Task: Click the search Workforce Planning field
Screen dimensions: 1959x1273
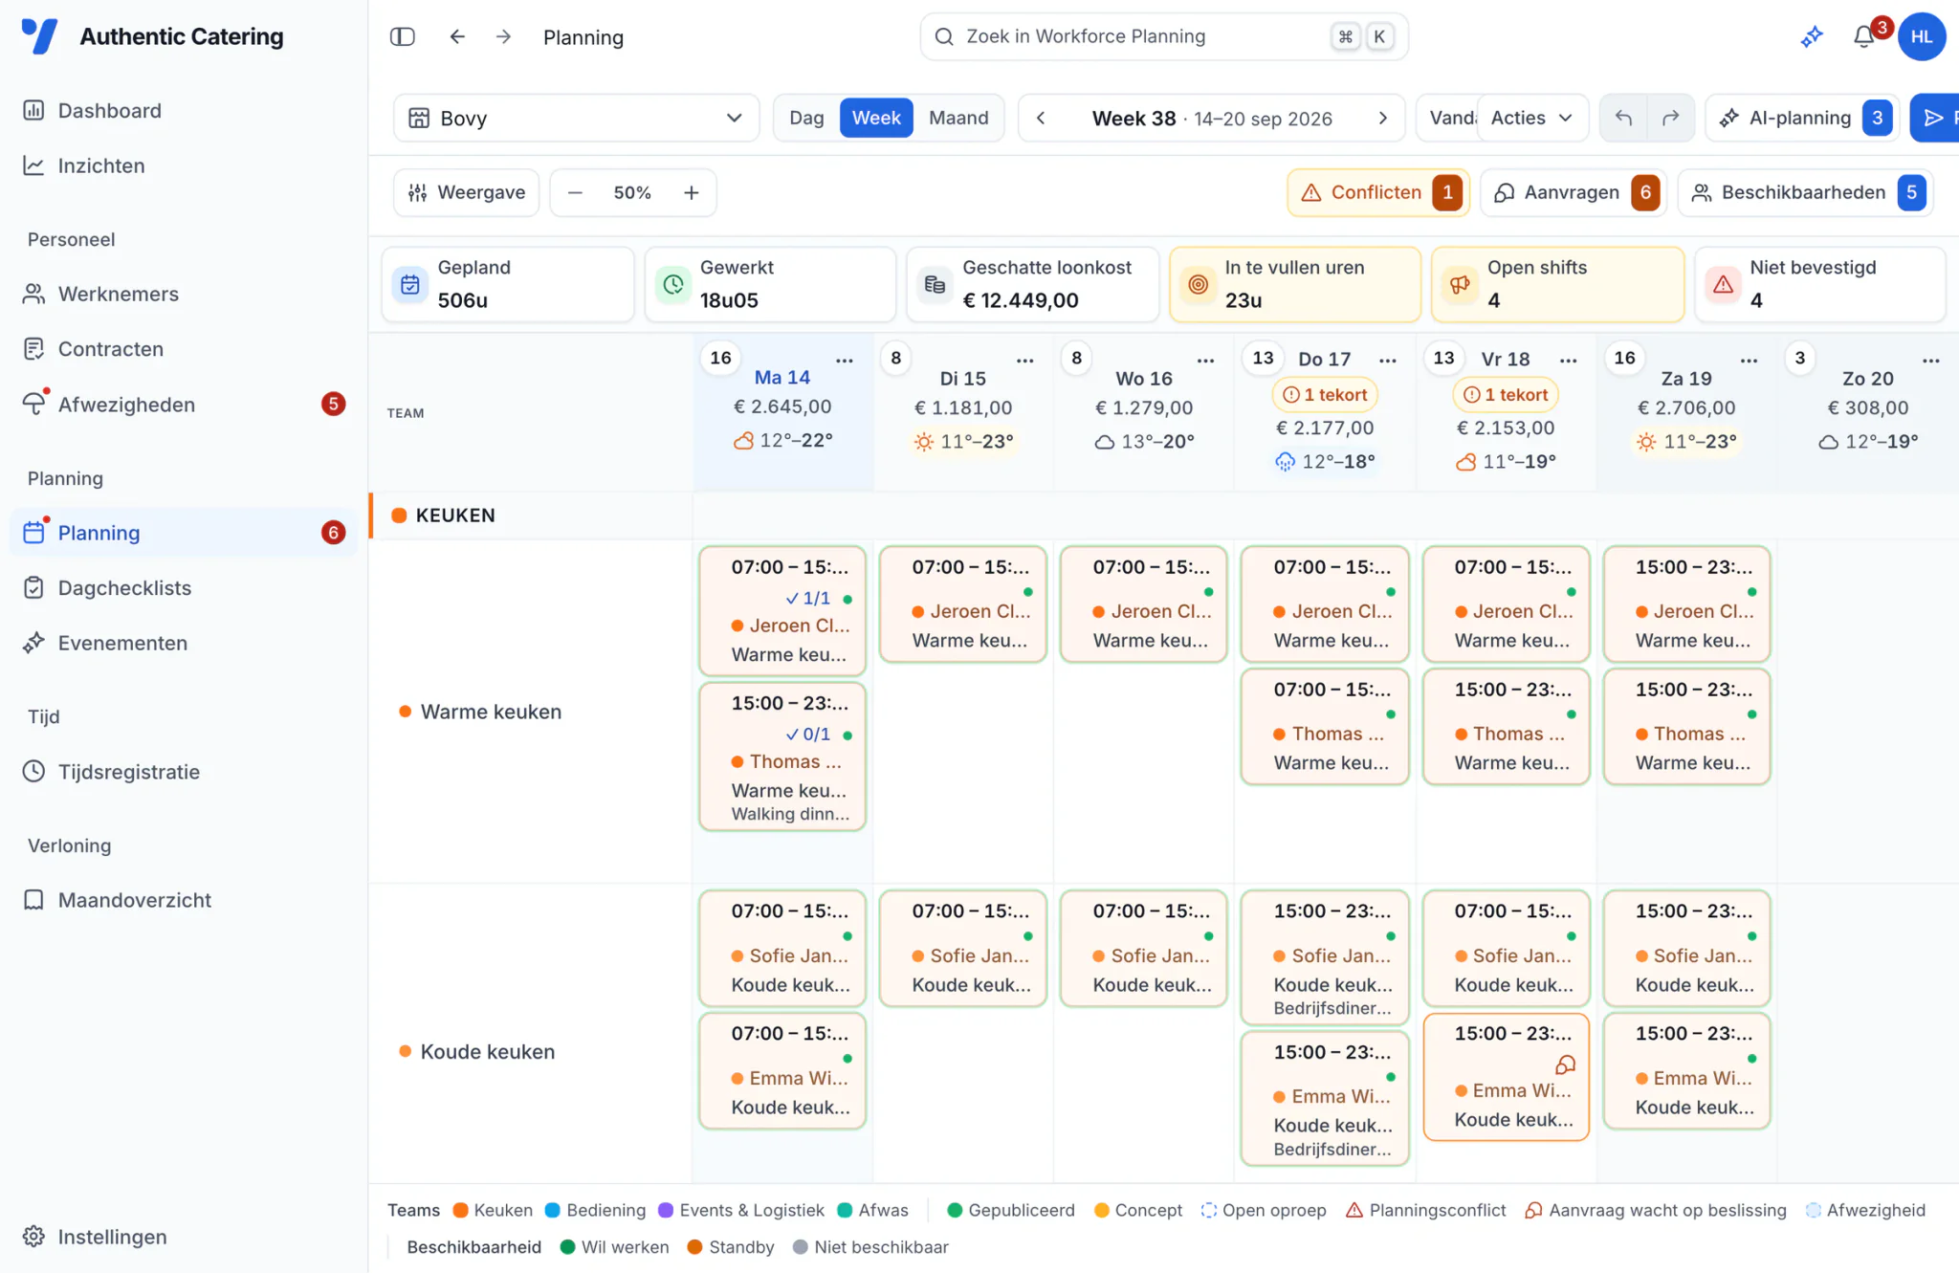Action: click(x=1164, y=36)
